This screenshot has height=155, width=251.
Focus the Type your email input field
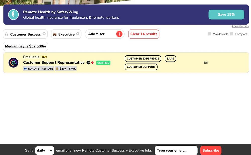tap(176, 150)
